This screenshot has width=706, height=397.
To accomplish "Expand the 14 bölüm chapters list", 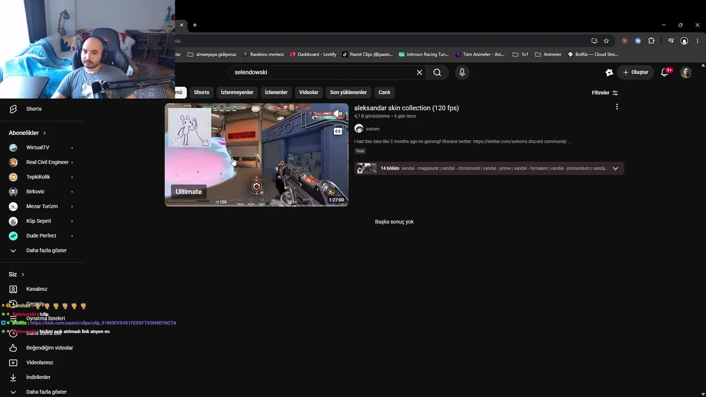I will click(x=616, y=168).
